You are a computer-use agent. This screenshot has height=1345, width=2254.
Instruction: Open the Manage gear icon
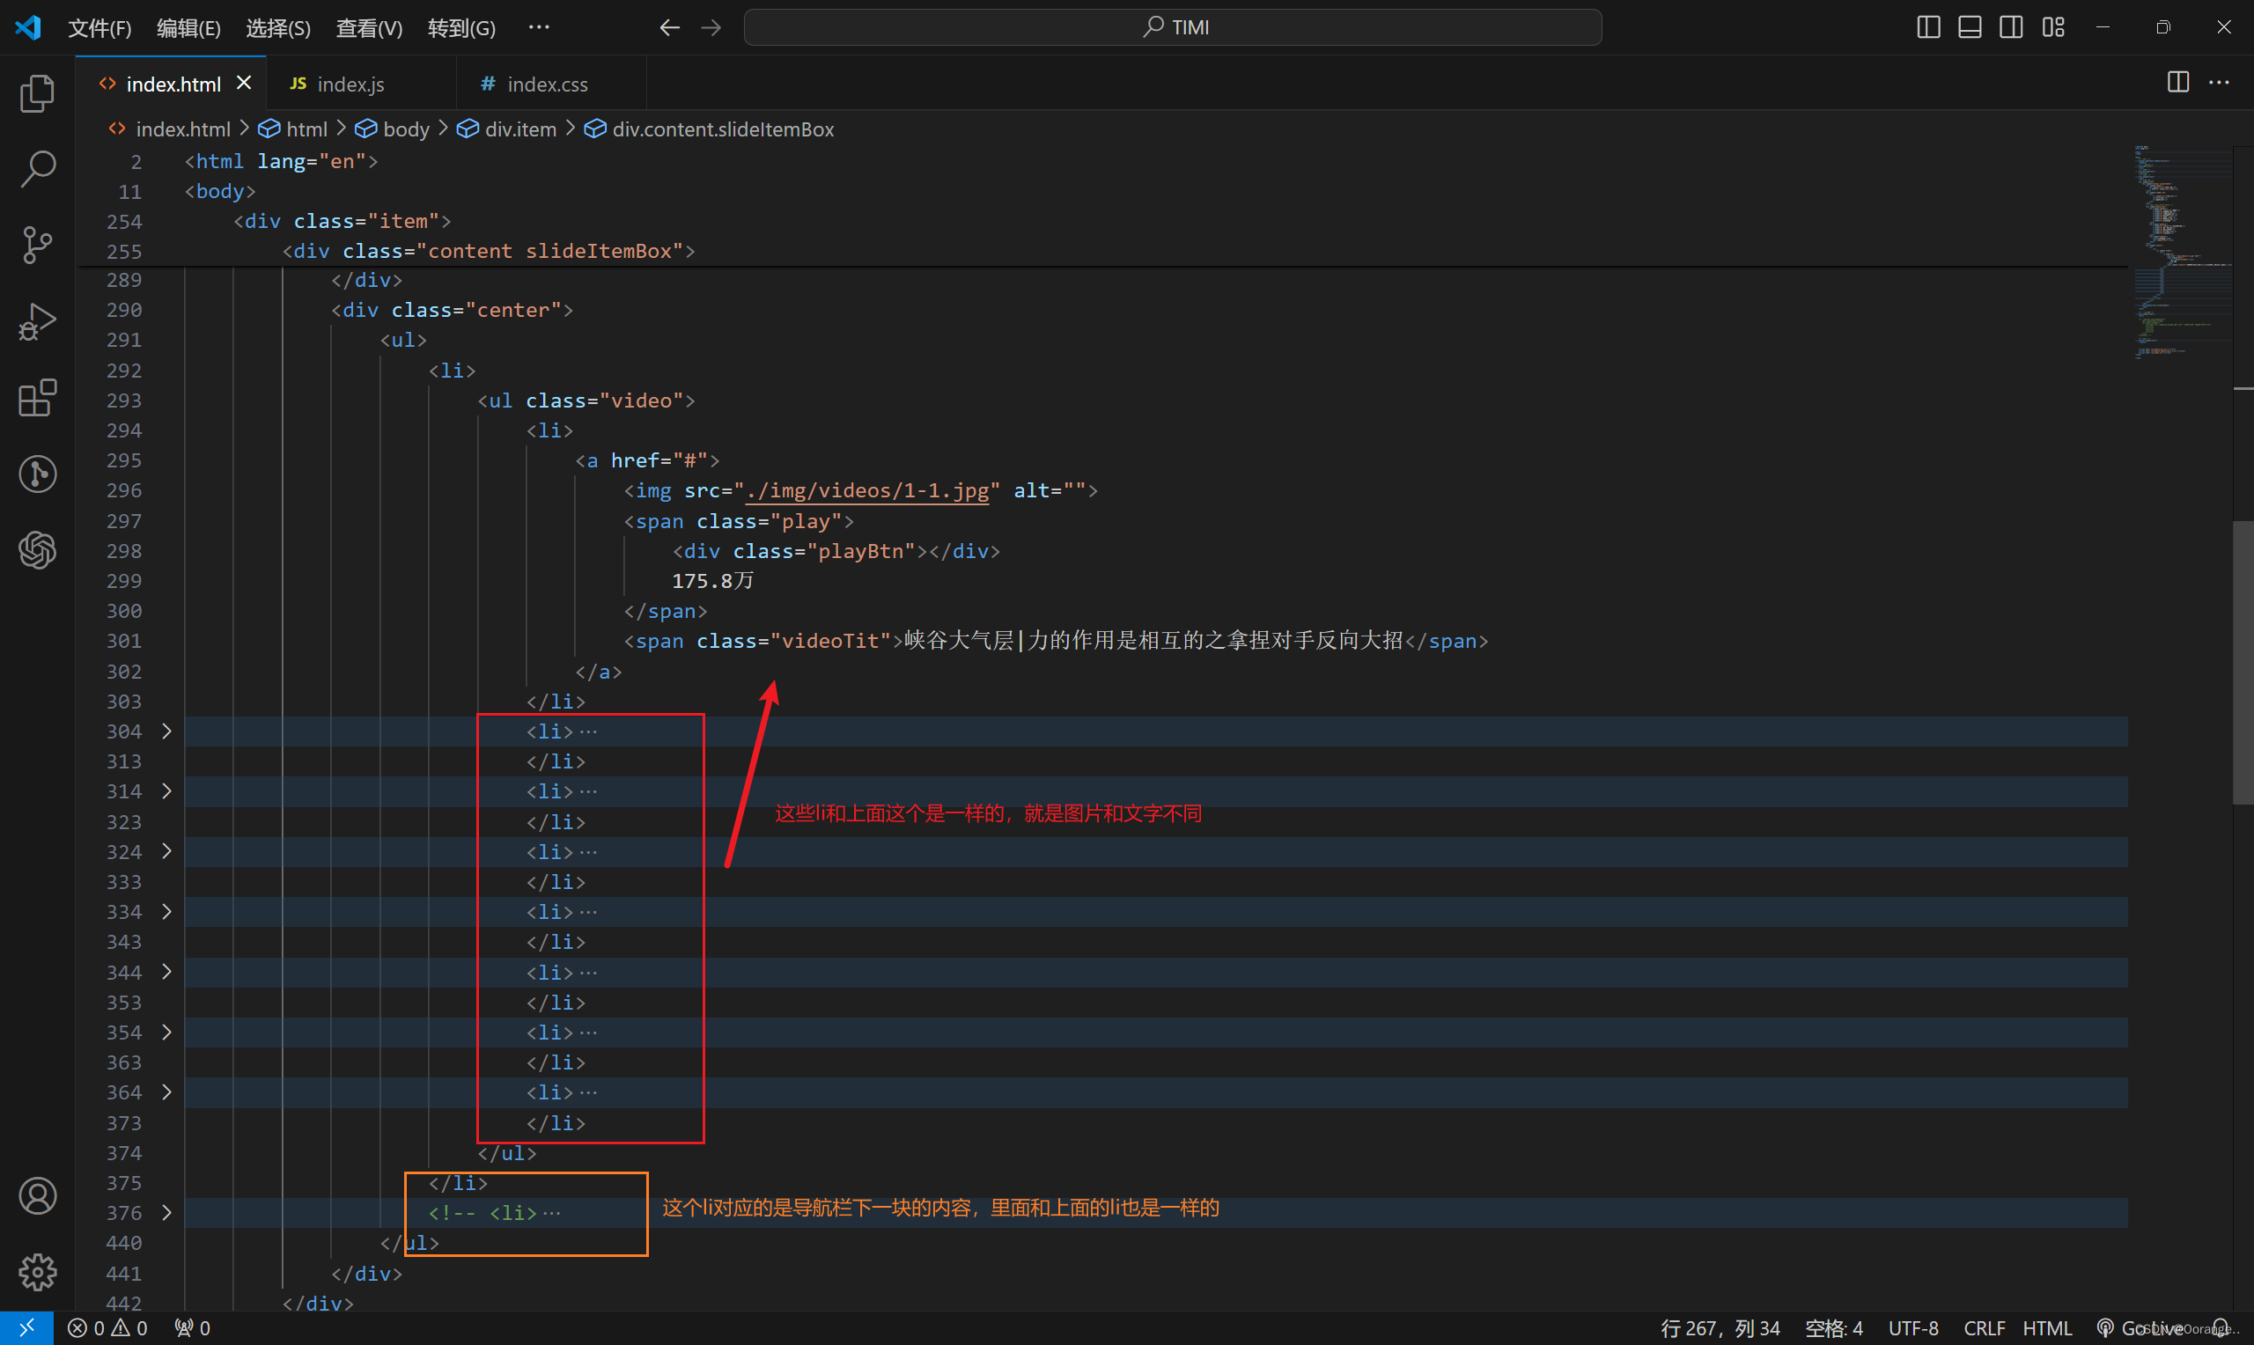pos(37,1272)
